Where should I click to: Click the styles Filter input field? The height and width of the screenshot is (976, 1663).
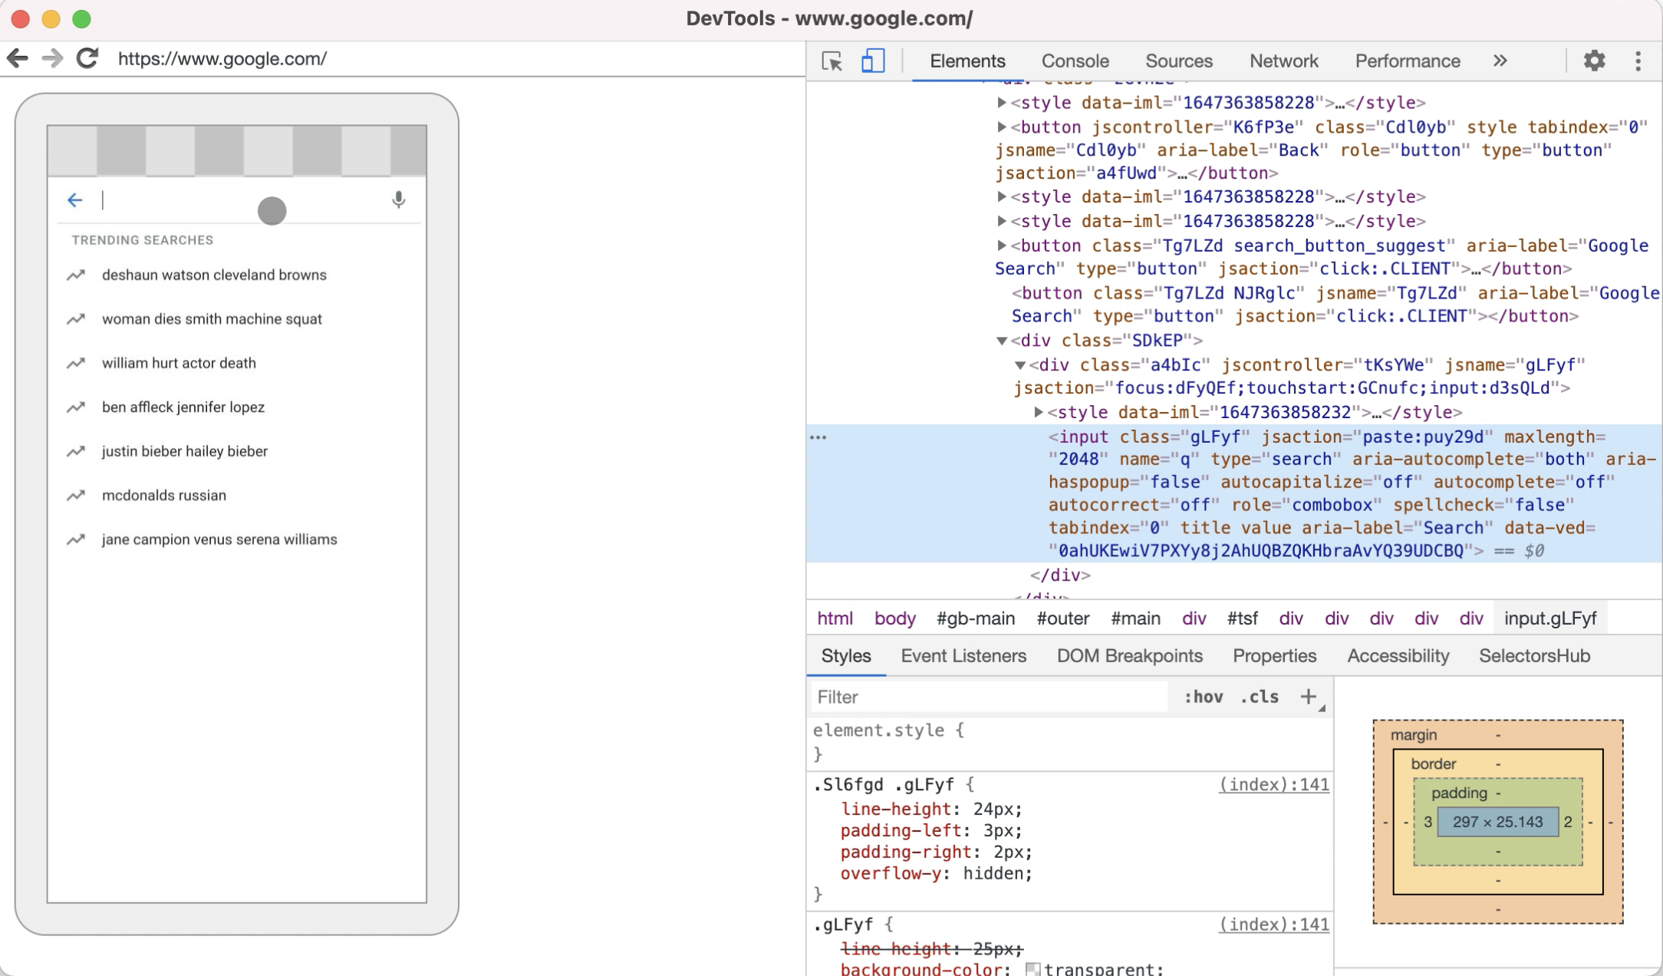(x=990, y=697)
